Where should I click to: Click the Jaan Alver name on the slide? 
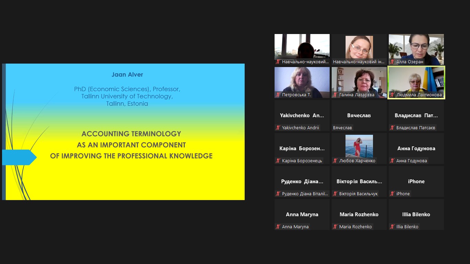(x=127, y=75)
